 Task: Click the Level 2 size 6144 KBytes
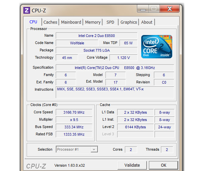pos(136,127)
